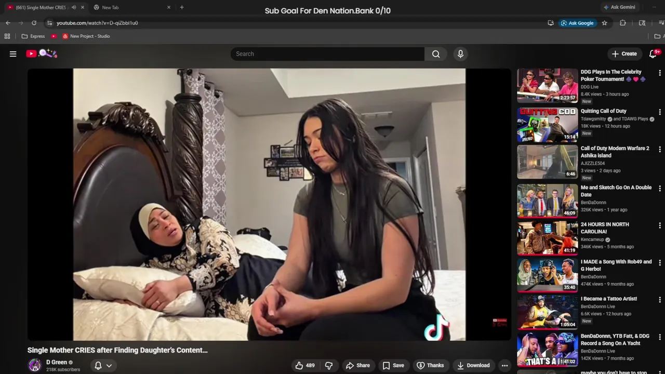665x374 pixels.
Task: Open Ask Gemini
Action: pyautogui.click(x=620, y=7)
